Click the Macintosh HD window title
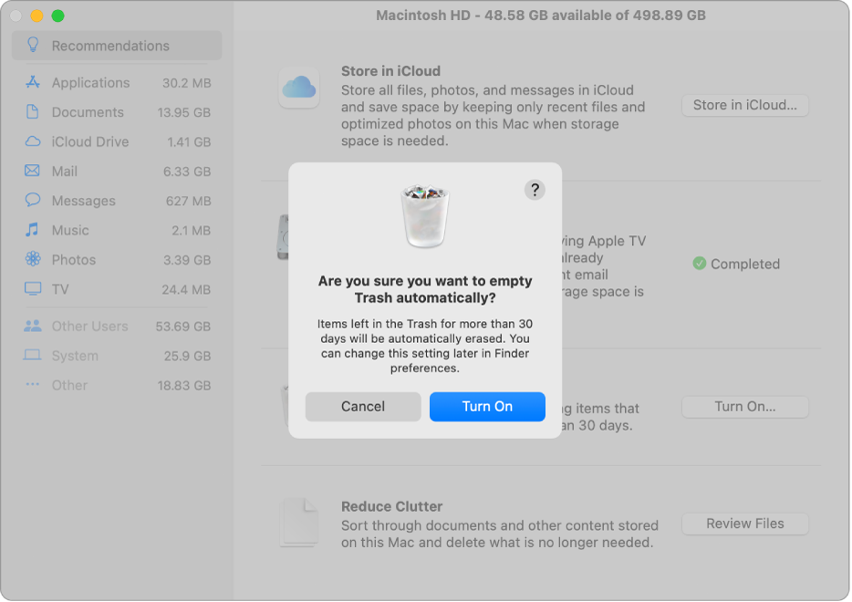 click(541, 16)
